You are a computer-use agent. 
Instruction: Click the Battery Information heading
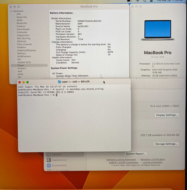coord(62,13)
